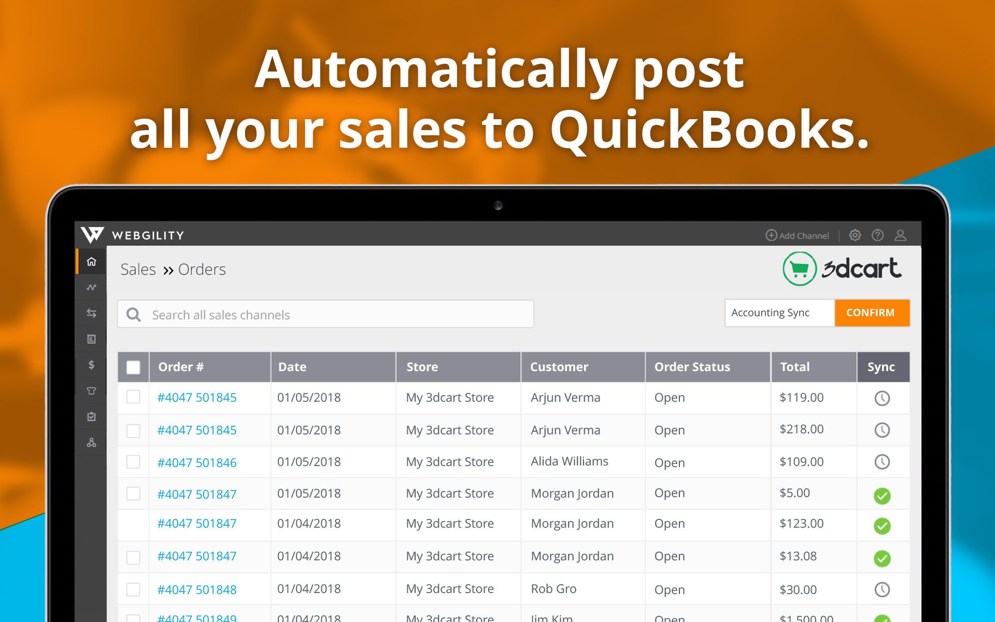Viewport: 995px width, 622px height.
Task: Open order link #4047 501848
Action: click(197, 590)
